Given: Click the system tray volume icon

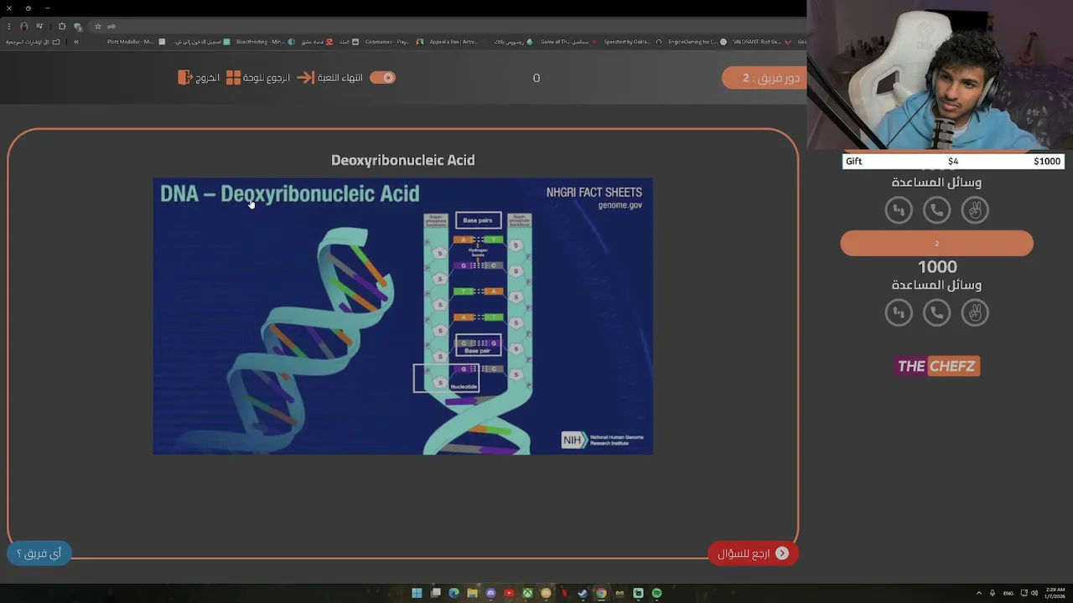Looking at the screenshot, I should tap(1034, 593).
